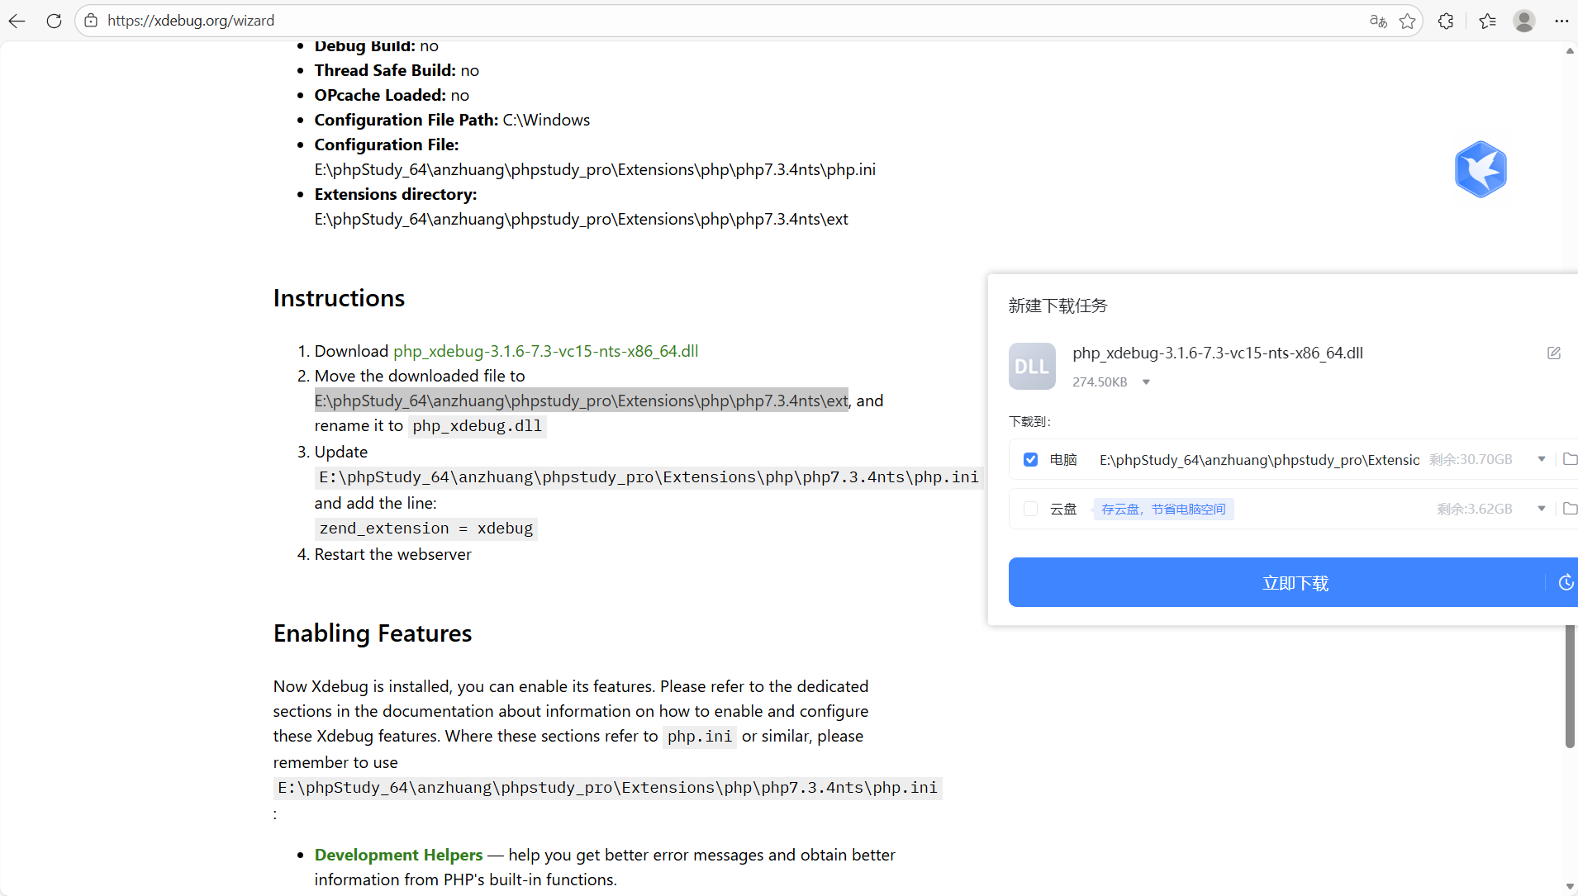Open scheduled download clock icon

[1566, 583]
